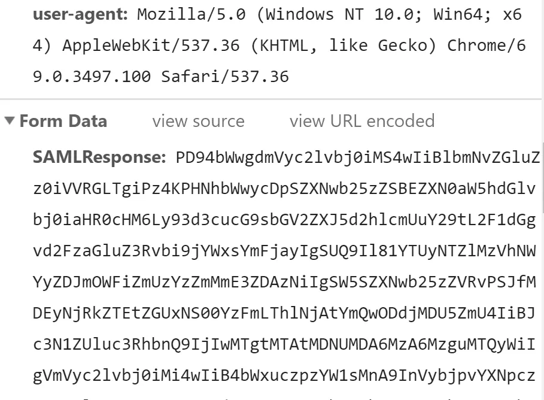Click the 9.0.3497.100 Safari/537.36 line
The image size is (544, 400).
(160, 77)
